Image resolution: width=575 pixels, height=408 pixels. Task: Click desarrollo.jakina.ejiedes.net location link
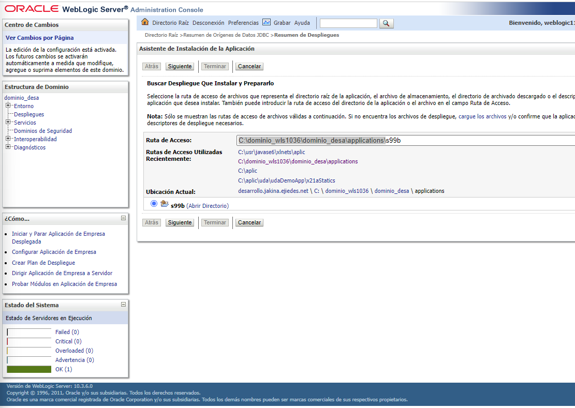(273, 191)
